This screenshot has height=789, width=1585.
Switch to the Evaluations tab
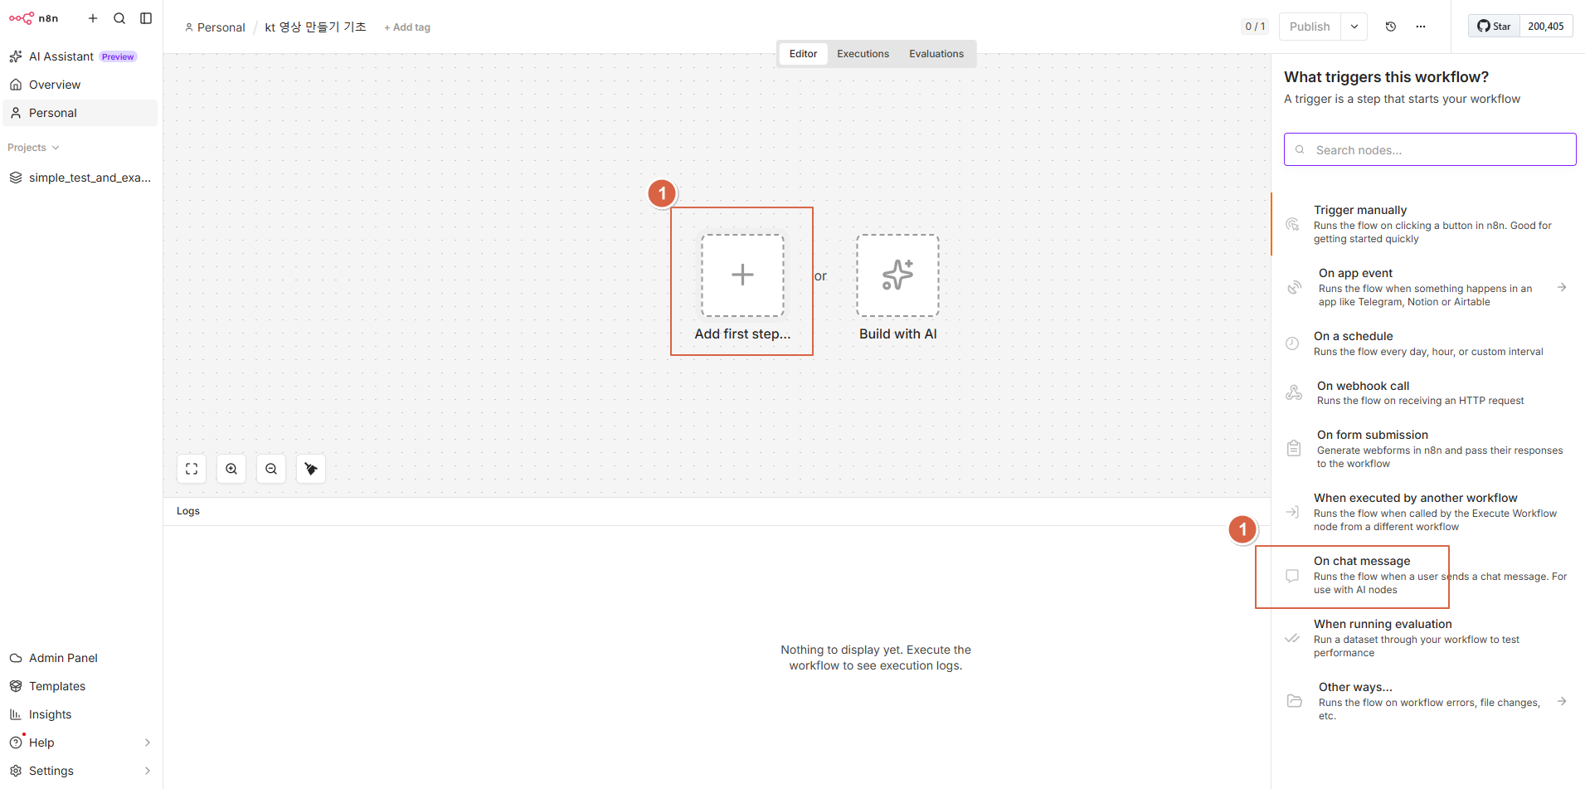(936, 54)
